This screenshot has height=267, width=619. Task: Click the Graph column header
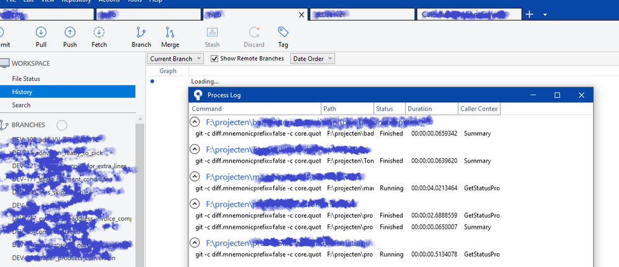tap(168, 71)
